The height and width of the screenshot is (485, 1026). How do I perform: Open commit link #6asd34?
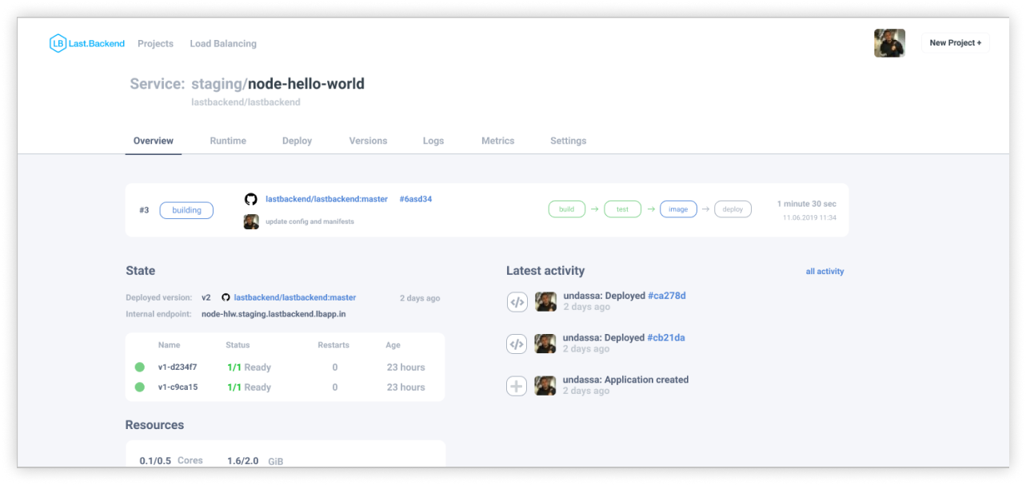tap(416, 199)
